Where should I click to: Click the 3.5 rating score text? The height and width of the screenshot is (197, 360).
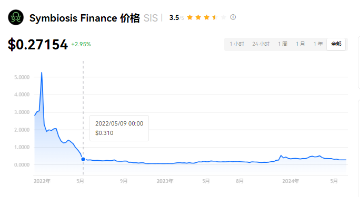[x=174, y=18]
